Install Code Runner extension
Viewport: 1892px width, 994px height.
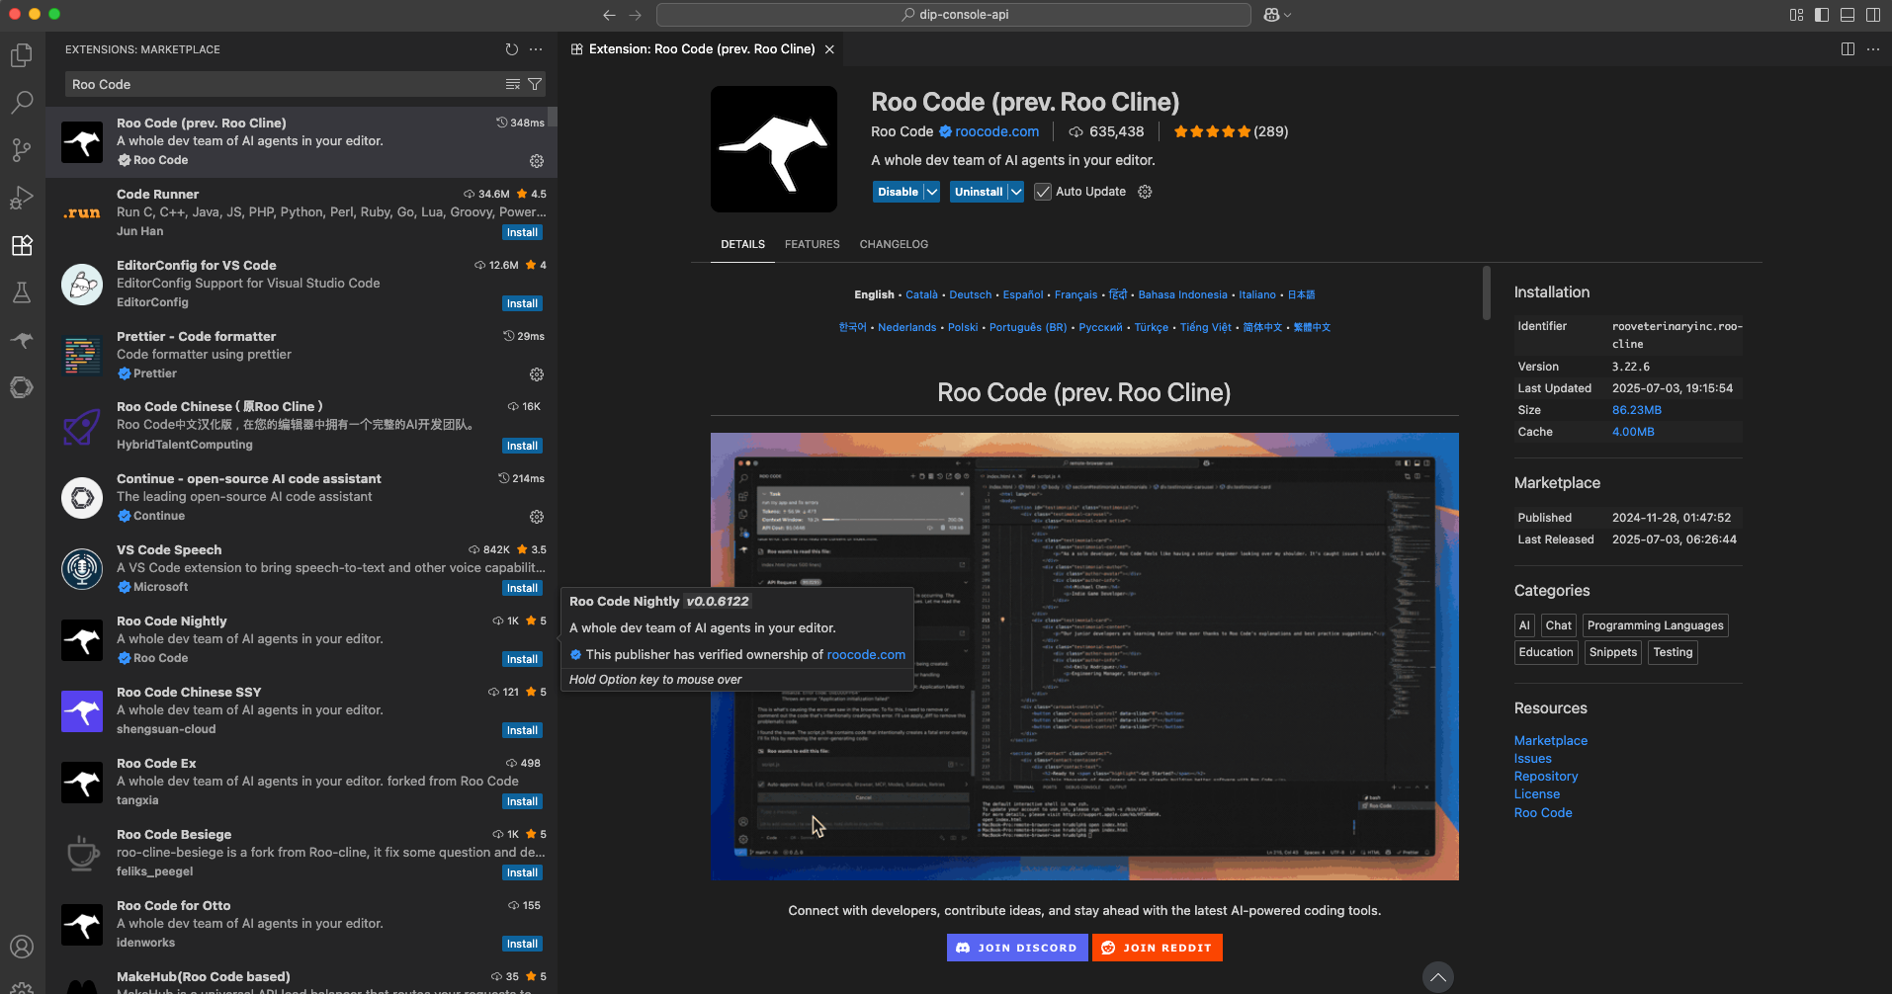coord(522,232)
